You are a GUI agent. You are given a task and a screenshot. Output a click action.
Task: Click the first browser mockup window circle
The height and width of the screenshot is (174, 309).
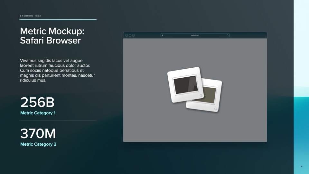point(126,35)
